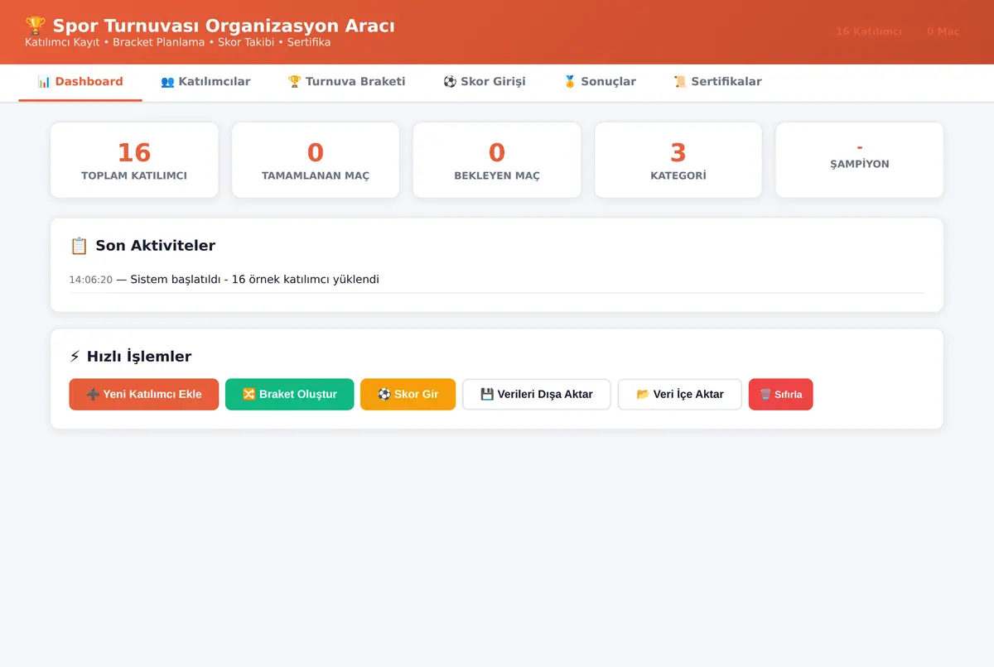The width and height of the screenshot is (994, 667).
Task: Click the clipboard icon beside Son Aktiviteler
Action: point(79,246)
